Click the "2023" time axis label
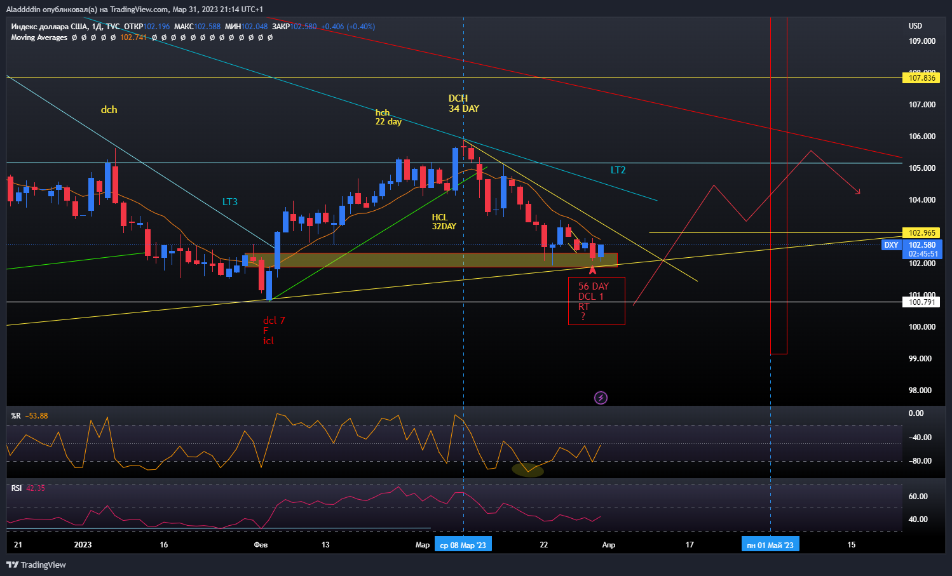The image size is (952, 576). (83, 545)
